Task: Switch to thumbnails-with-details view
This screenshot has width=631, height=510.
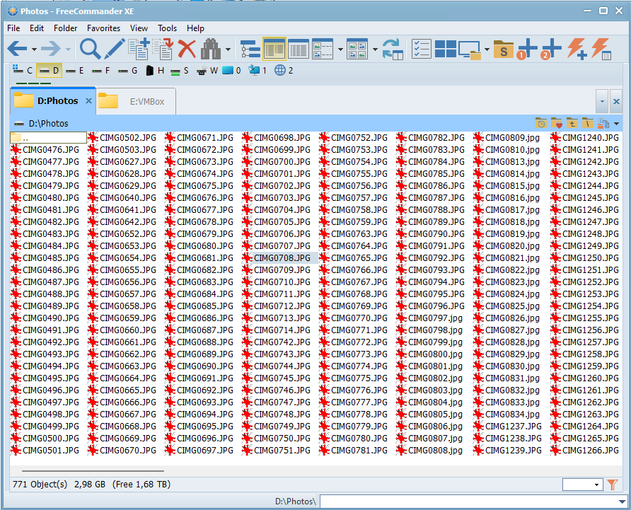Action: pos(323,49)
